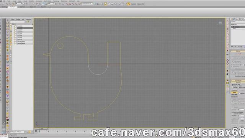This screenshot has height=138, width=245.
Task: Activate the Select and Move tool
Action: [37, 4]
